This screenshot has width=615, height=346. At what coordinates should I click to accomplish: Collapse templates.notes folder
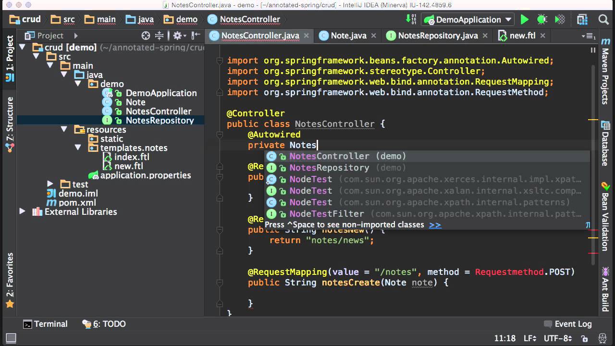(x=78, y=148)
